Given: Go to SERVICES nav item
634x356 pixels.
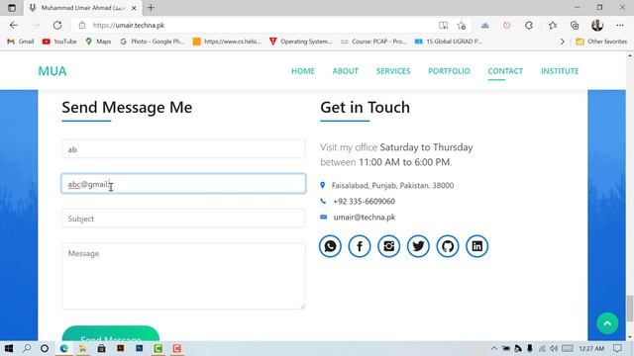Looking at the screenshot, I should coord(393,71).
